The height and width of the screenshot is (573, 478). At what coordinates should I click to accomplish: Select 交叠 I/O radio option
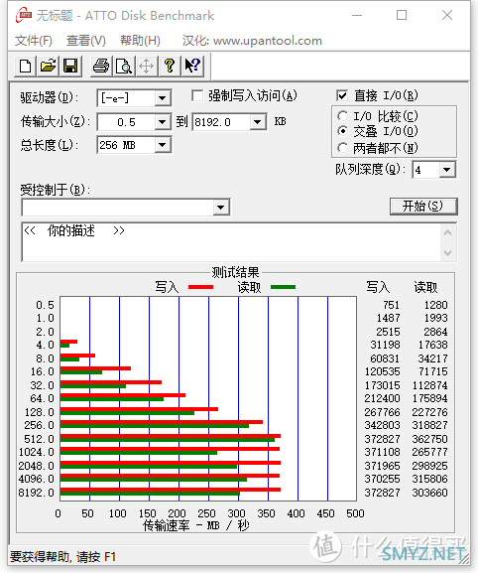coord(342,131)
